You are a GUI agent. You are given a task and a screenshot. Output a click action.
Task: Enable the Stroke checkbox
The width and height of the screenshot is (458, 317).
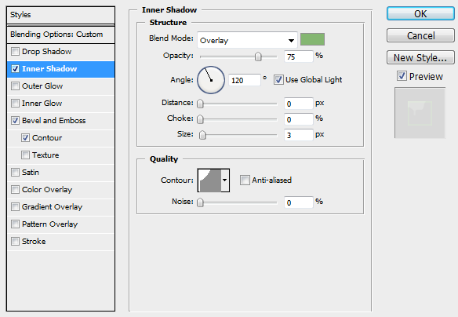15,242
